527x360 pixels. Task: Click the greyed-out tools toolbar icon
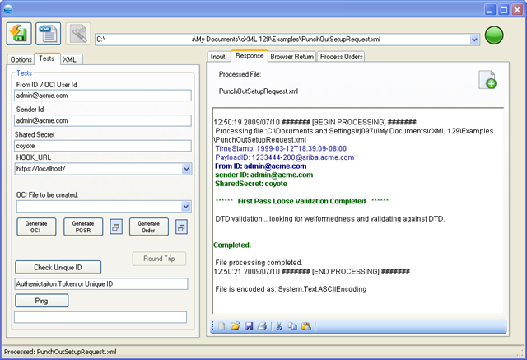tap(78, 34)
